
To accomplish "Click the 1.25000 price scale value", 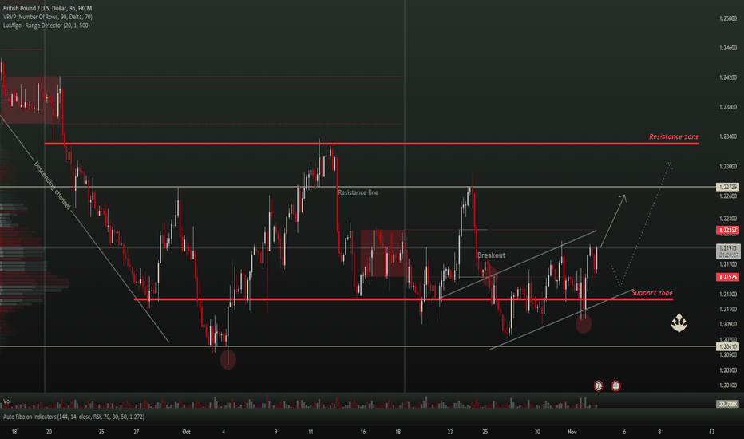I will click(x=728, y=18).
